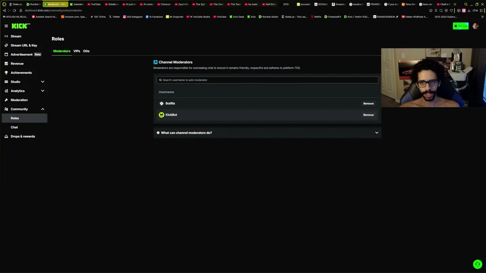Click the browser downloads icon
This screenshot has height=273, width=486.
(469, 11)
